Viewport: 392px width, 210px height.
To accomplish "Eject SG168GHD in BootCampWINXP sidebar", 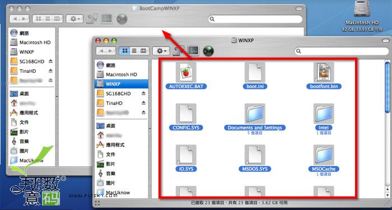I will click(x=50, y=61).
